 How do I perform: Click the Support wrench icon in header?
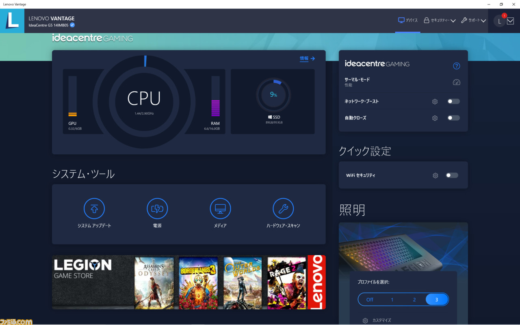(464, 20)
